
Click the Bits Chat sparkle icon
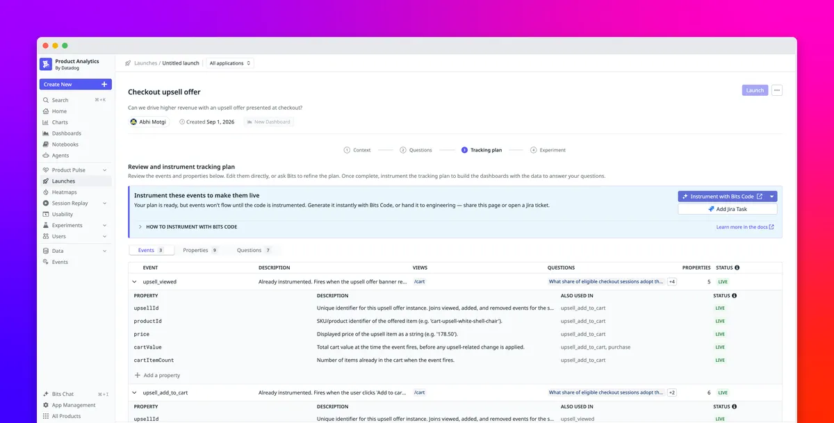tap(46, 394)
